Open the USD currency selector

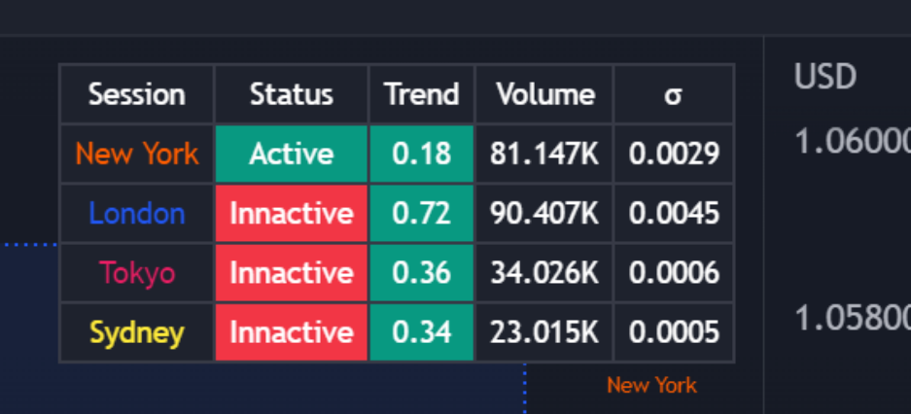click(x=824, y=77)
